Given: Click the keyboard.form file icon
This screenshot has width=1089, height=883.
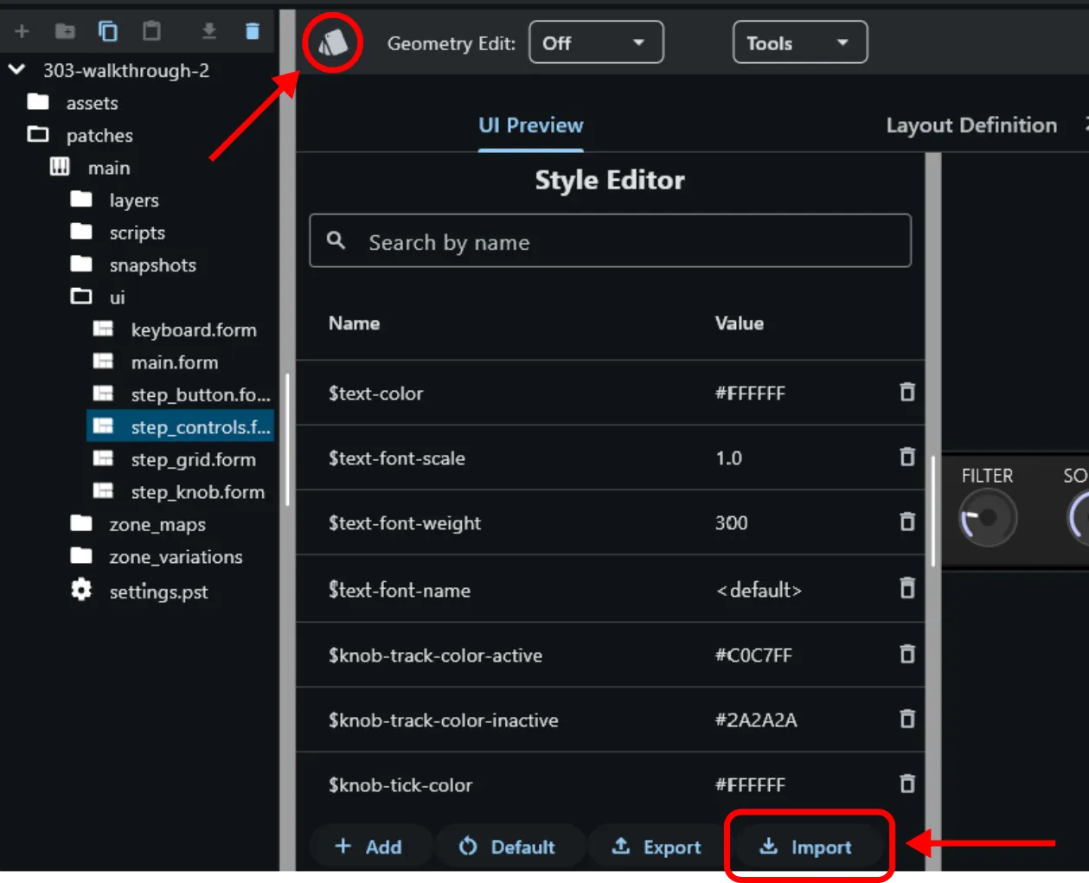Looking at the screenshot, I should coord(103,329).
